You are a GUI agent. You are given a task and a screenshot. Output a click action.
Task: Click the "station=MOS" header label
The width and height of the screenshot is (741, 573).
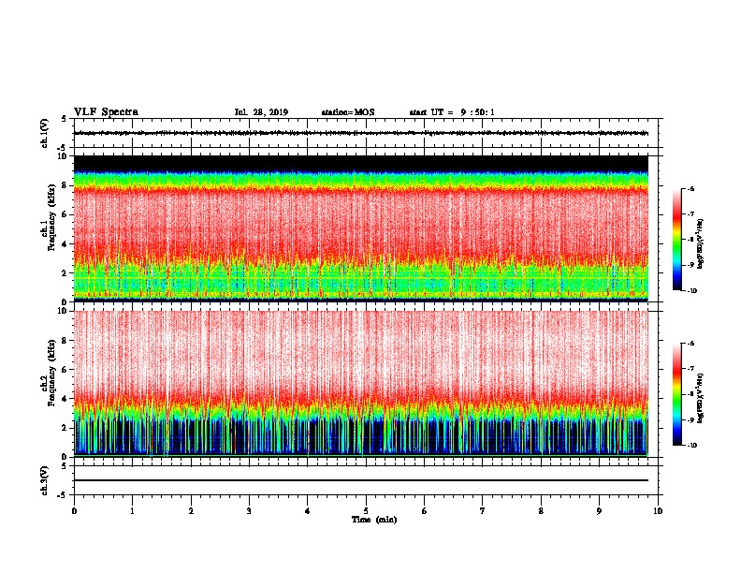[348, 112]
